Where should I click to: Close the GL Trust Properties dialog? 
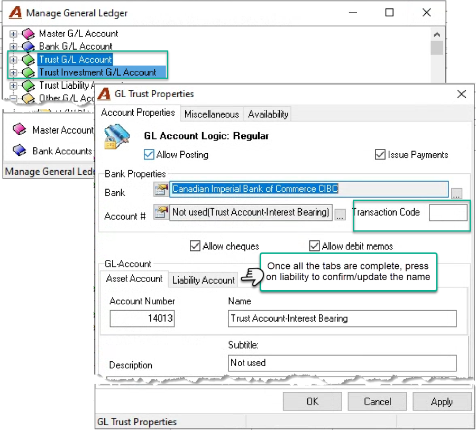tap(461, 94)
